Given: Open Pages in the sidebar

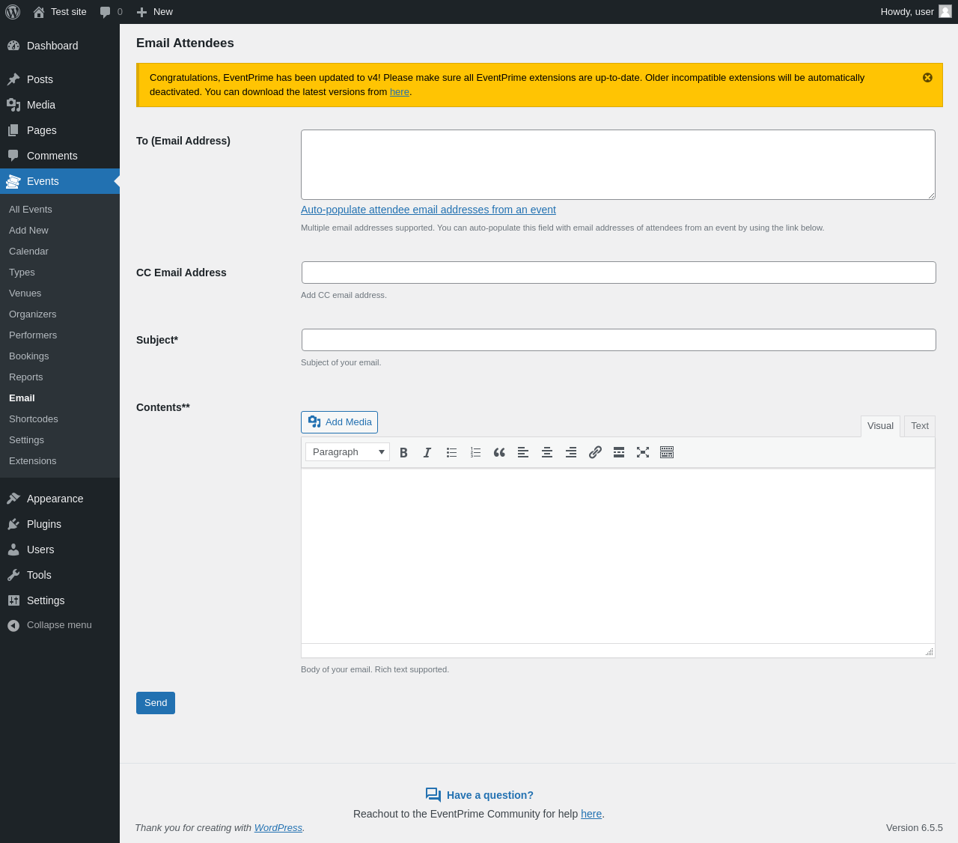Looking at the screenshot, I should point(60,130).
